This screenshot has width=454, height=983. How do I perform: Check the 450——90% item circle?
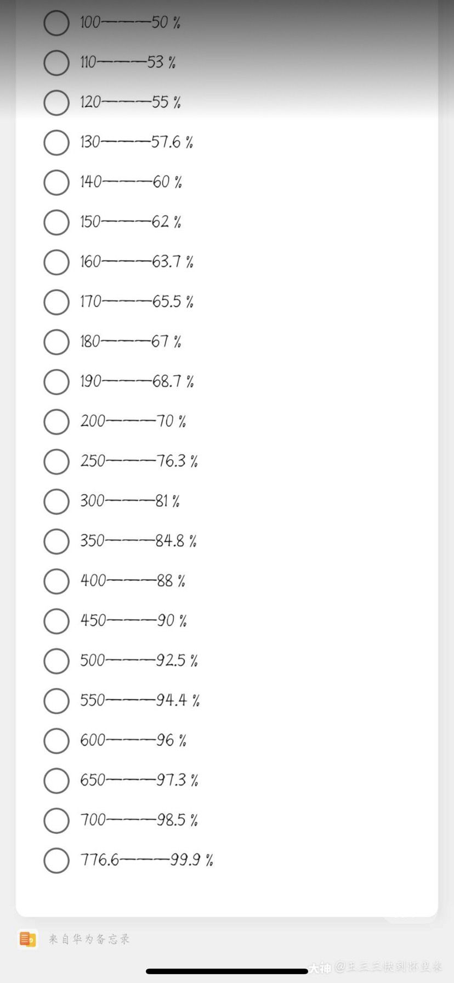(56, 621)
